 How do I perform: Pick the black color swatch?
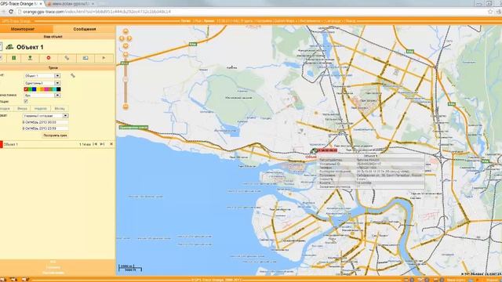pyautogui.click(x=59, y=89)
